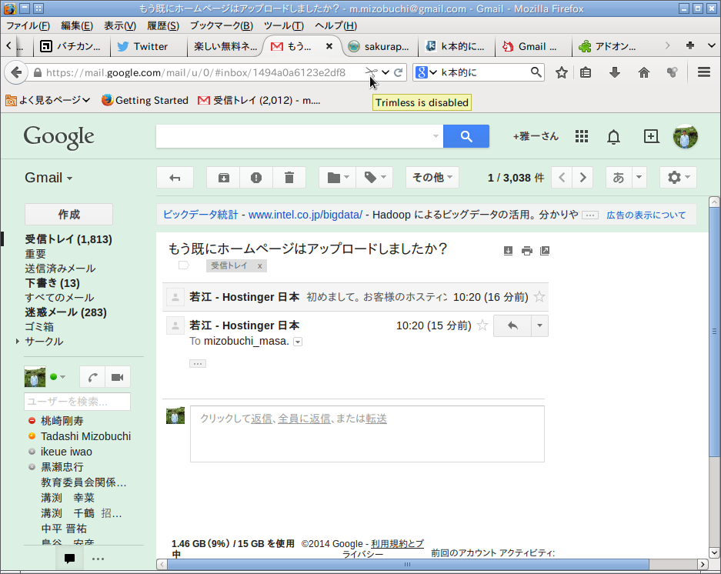The width and height of the screenshot is (721, 574).
Task: Switch to sakurap... tab
Action: pyautogui.click(x=380, y=46)
